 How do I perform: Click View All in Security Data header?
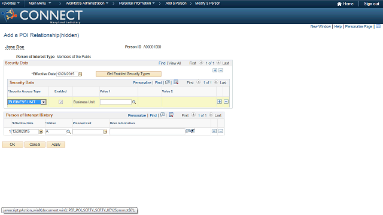[x=175, y=63]
